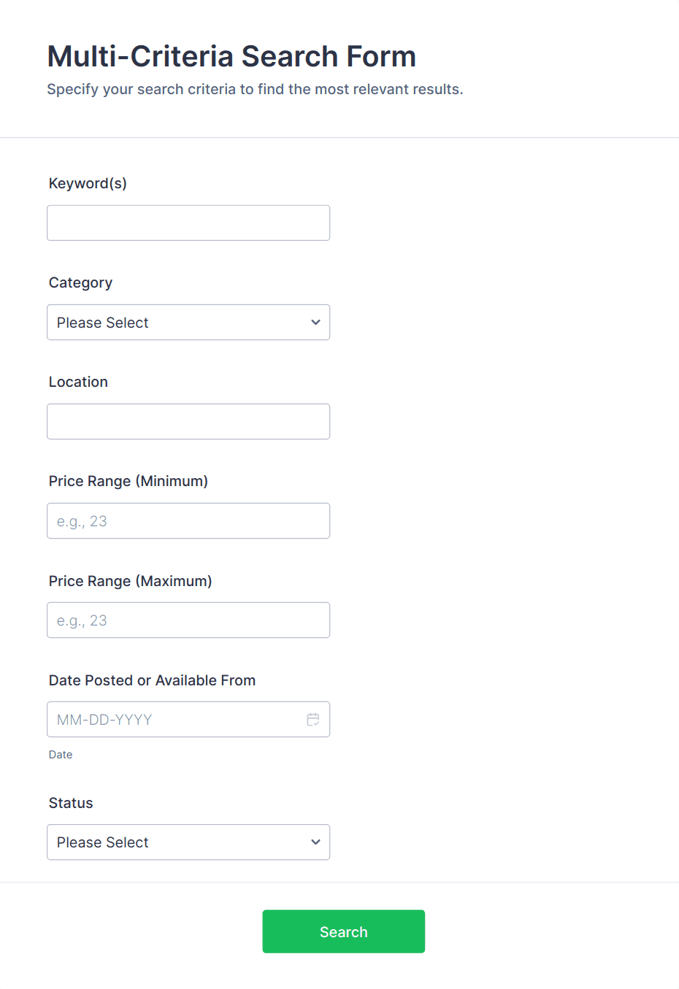Click the search criteria subtitle text

click(255, 89)
